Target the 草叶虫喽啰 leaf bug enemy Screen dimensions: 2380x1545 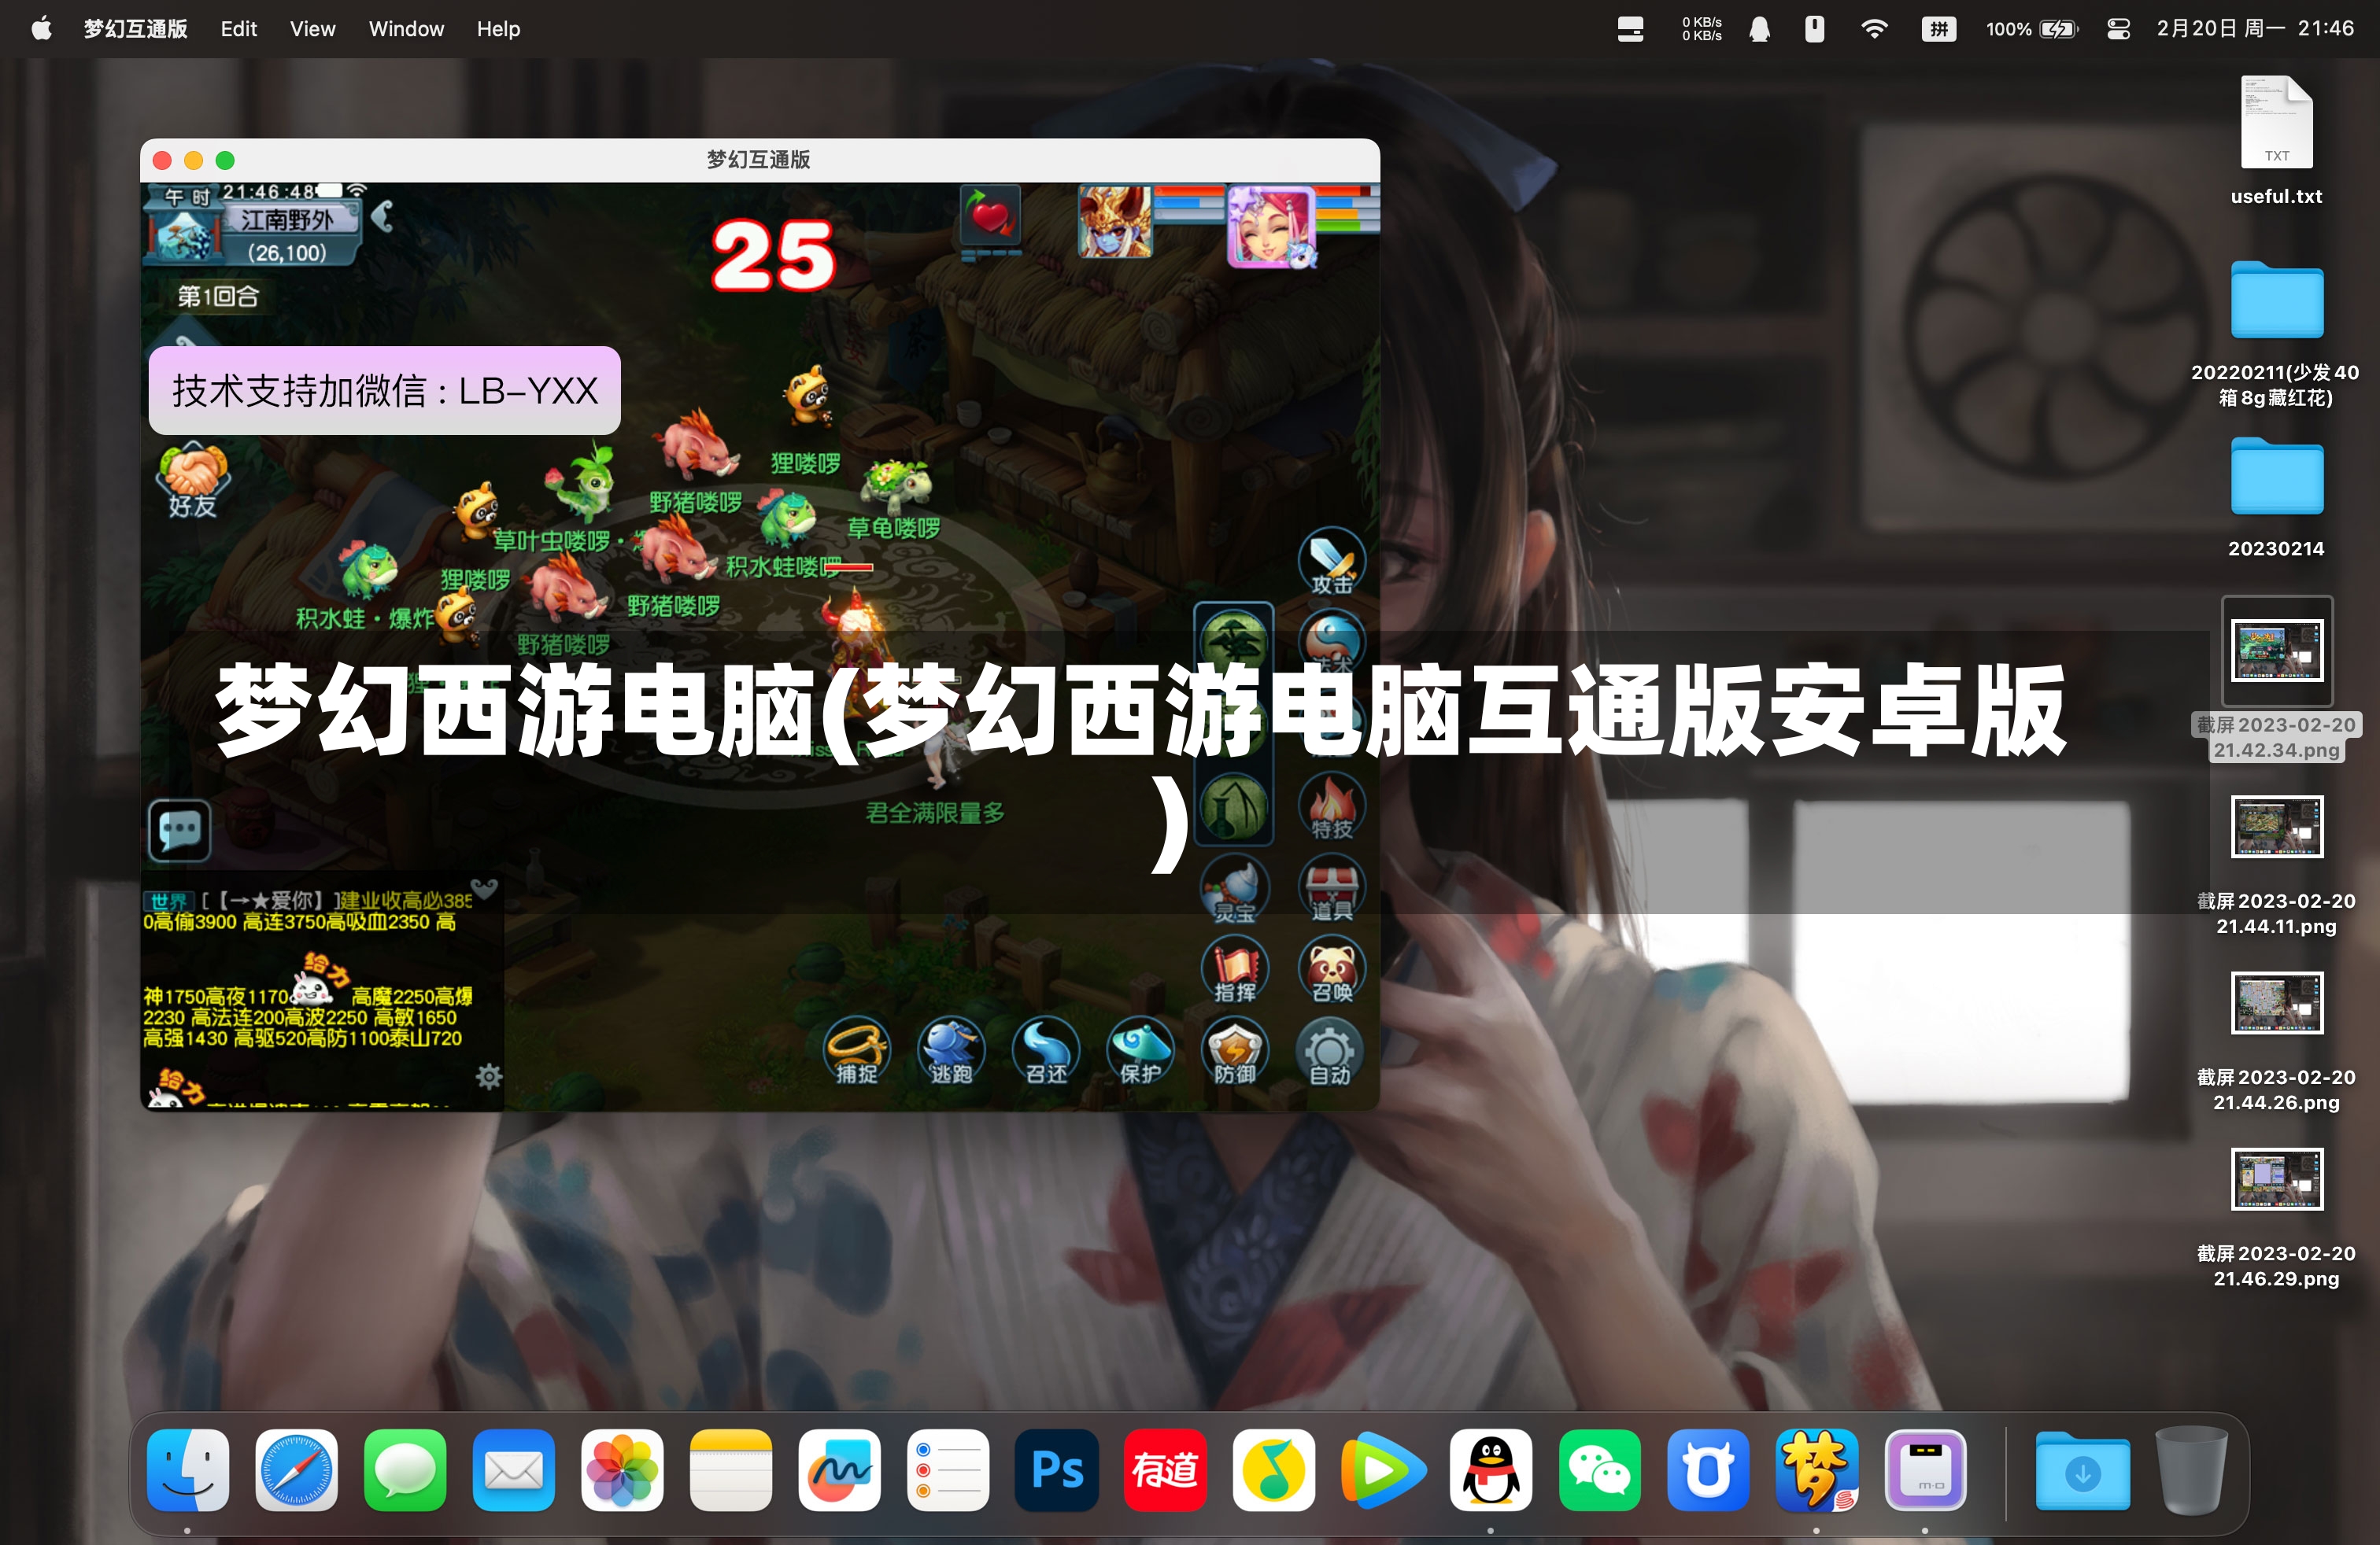pyautogui.click(x=583, y=485)
